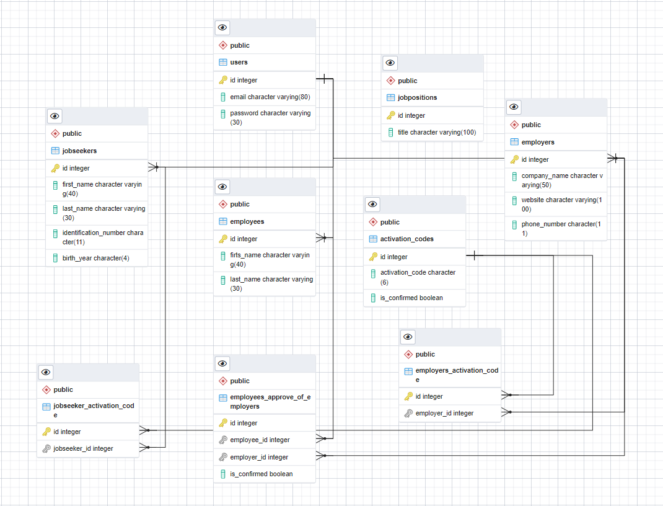Click the table icon next to jobseekers

55,151
